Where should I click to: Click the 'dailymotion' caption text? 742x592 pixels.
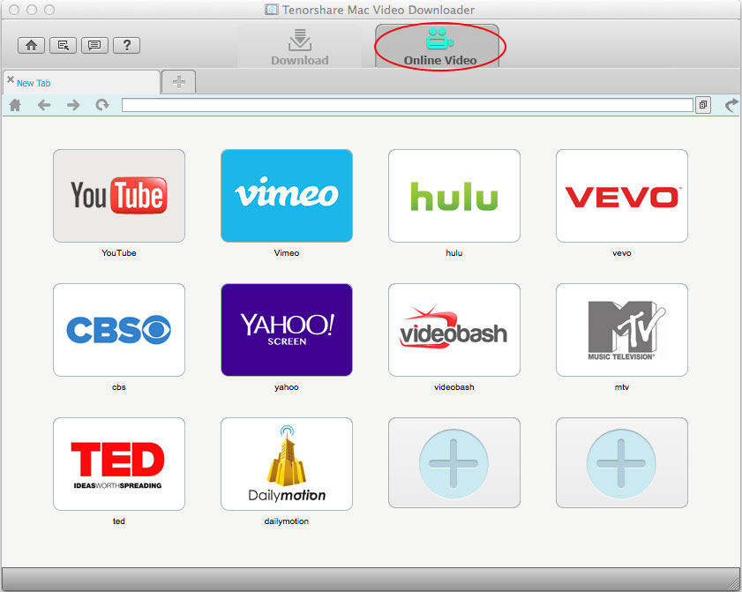point(286,521)
